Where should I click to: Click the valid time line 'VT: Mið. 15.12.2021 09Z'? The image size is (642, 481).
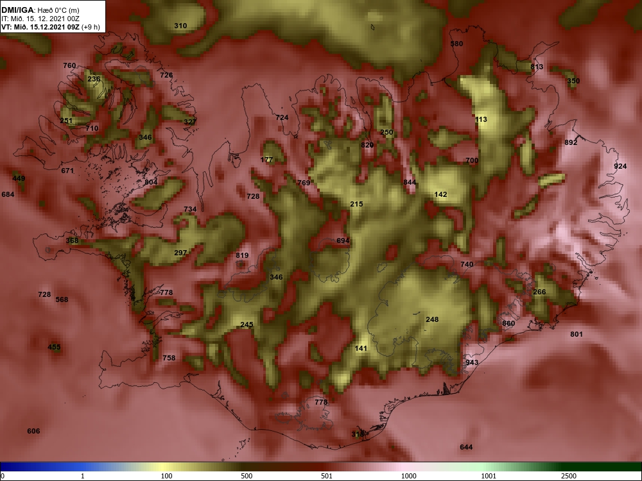(40, 28)
